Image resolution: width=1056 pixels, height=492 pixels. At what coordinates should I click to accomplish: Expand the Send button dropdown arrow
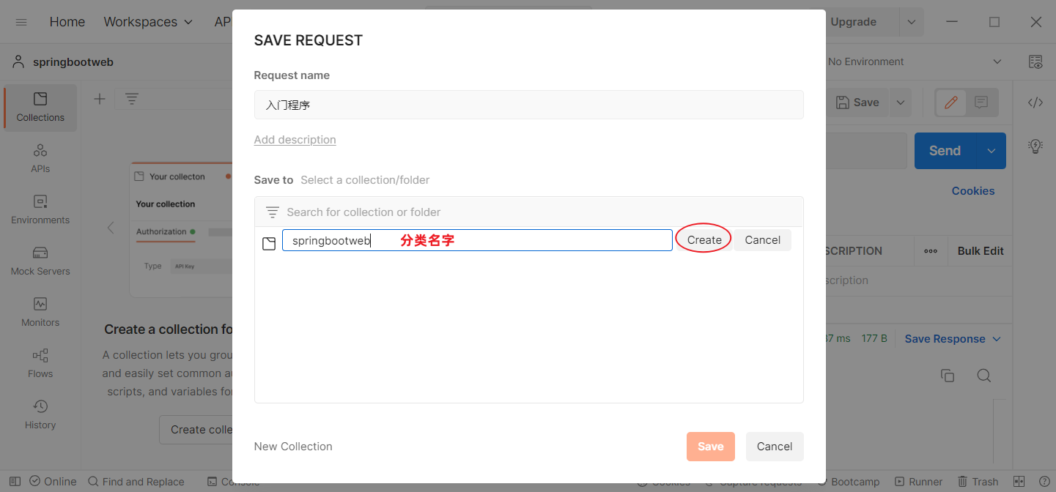(991, 151)
